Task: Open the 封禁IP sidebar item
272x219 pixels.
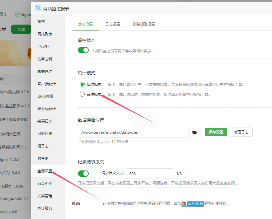Action: pos(43,159)
